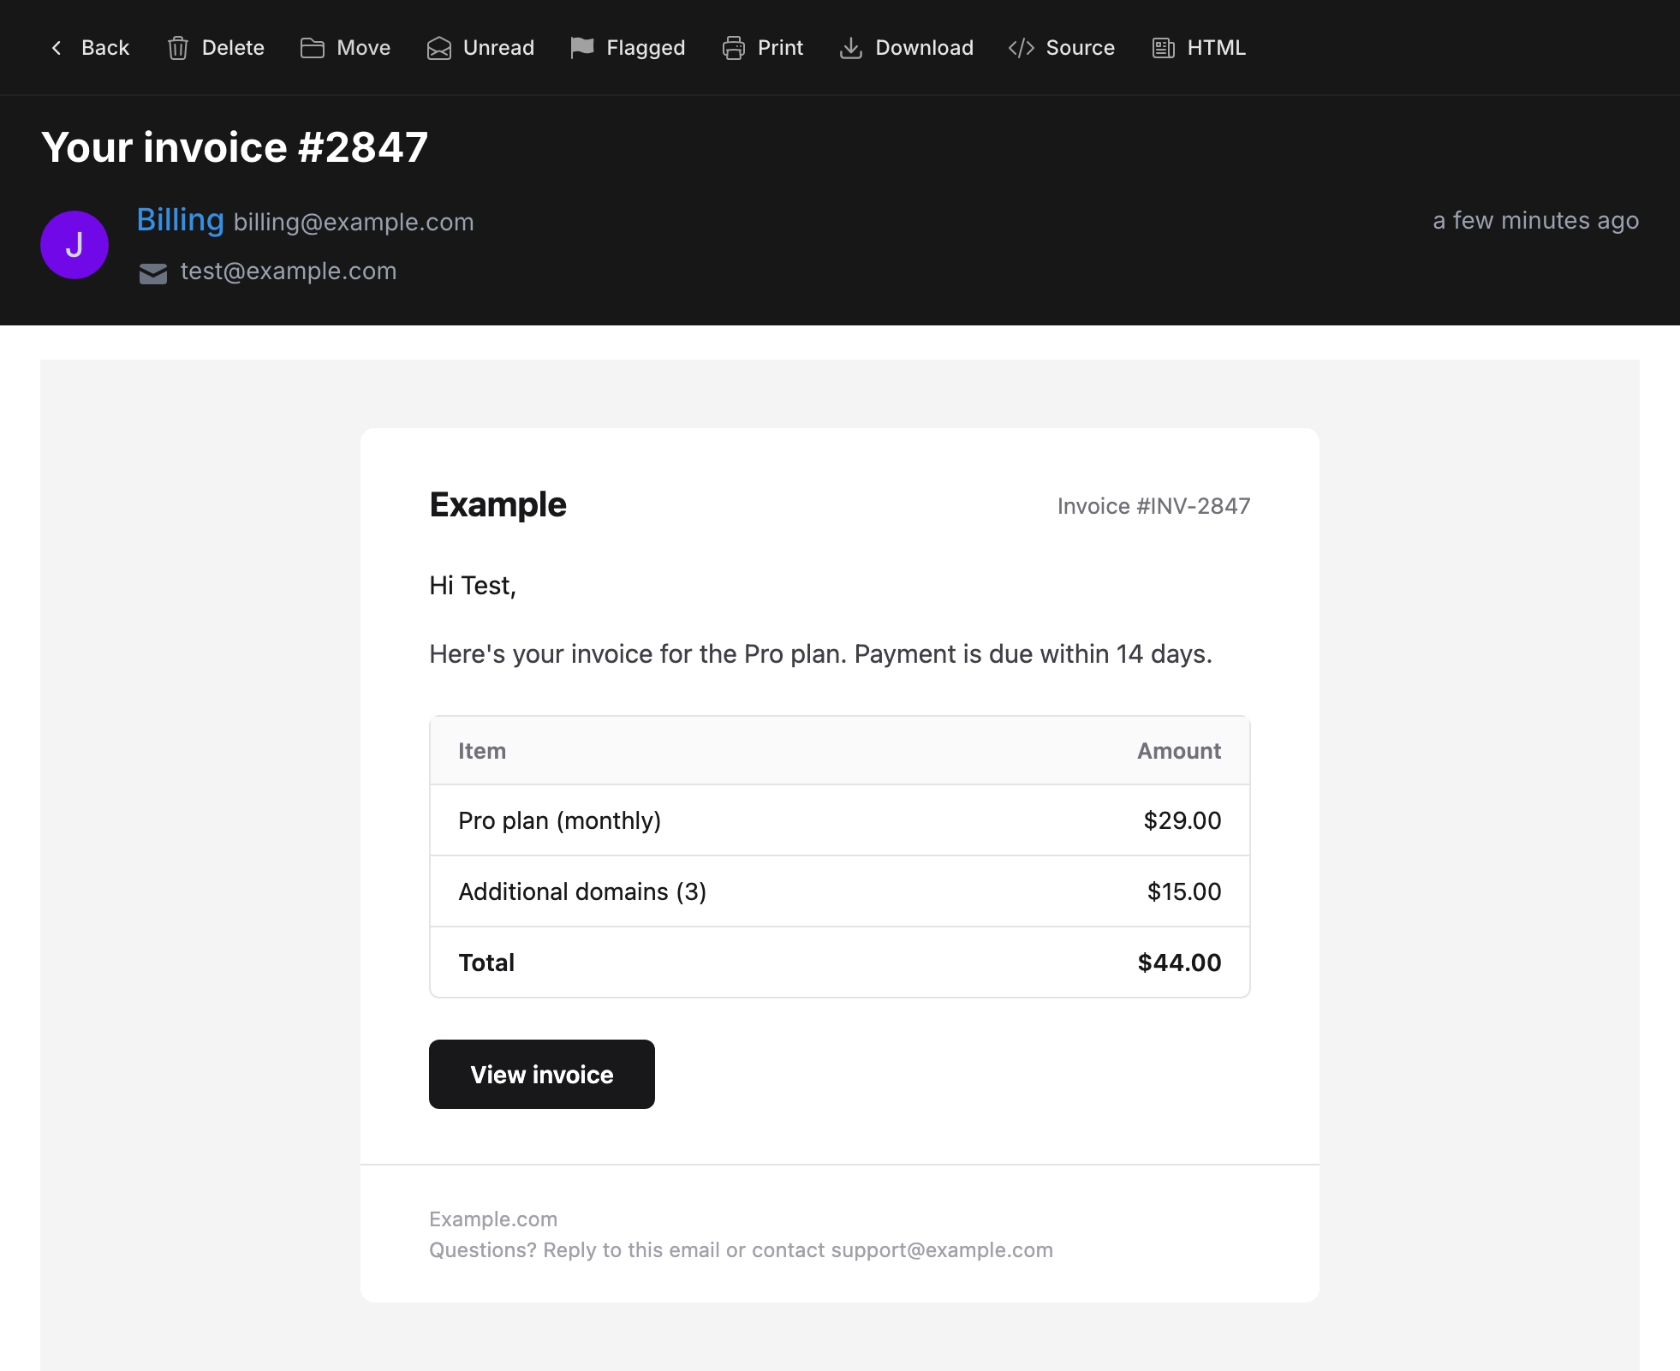Click the Flagged flag icon
The width and height of the screenshot is (1680, 1371).
coord(582,48)
